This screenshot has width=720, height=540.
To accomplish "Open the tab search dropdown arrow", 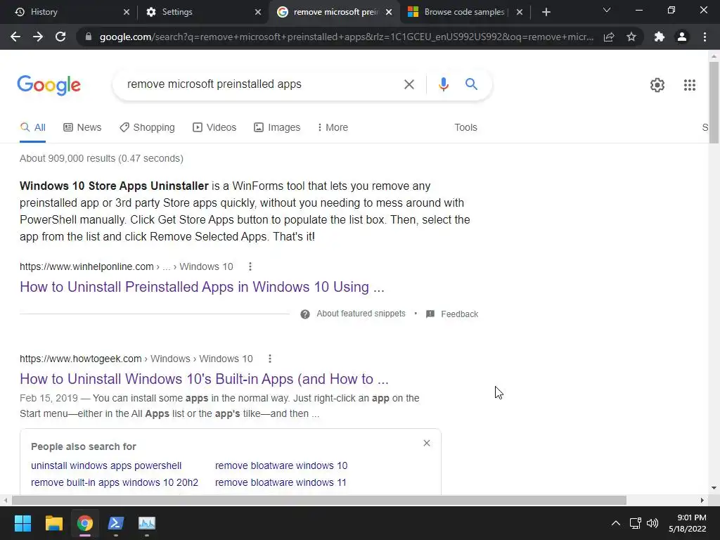I will coord(607,10).
